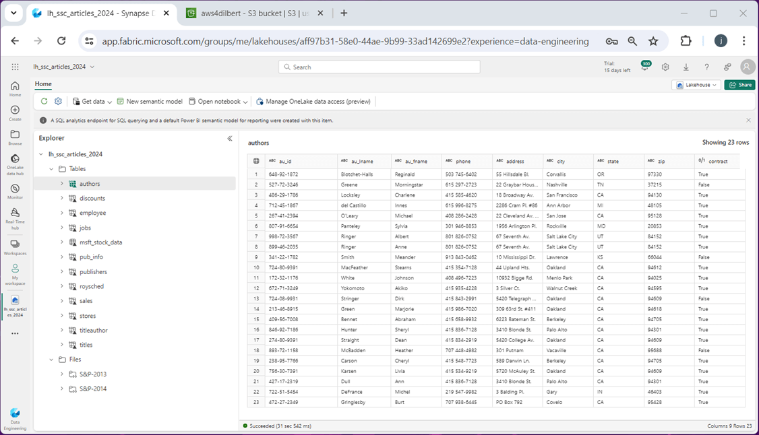Click the Refresh icon in lakehouse toolbar

[x=44, y=102]
